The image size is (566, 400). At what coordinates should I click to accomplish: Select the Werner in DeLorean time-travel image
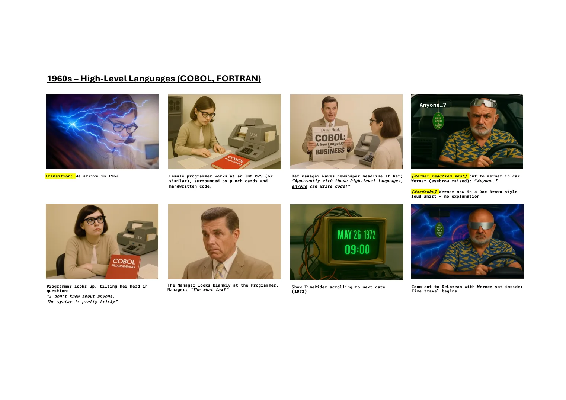tap(467, 242)
